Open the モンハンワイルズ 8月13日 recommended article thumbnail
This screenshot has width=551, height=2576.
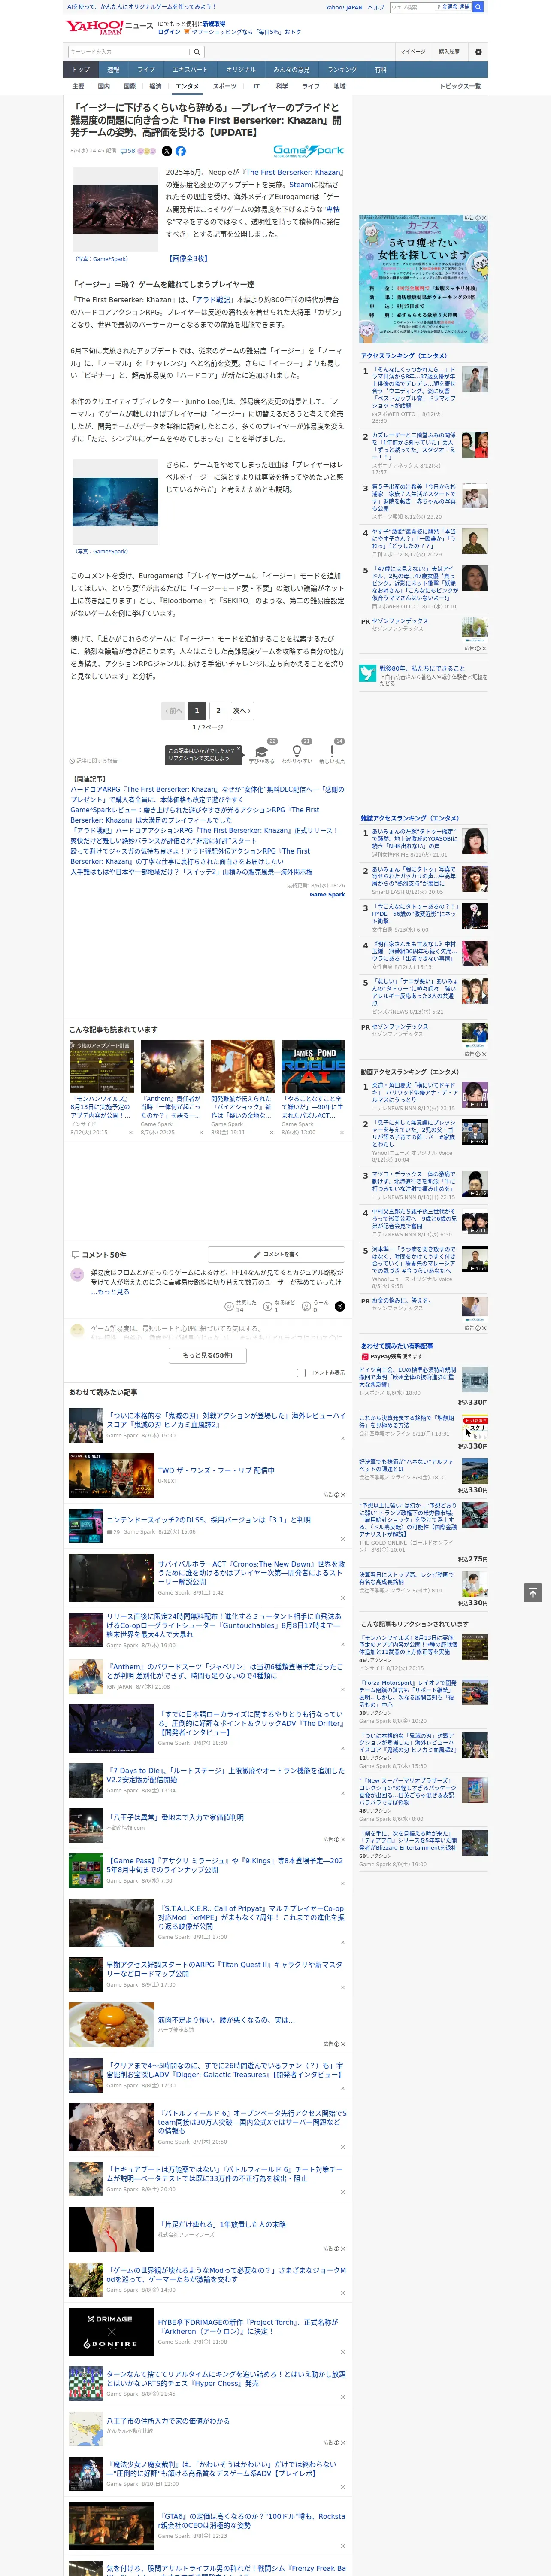pyautogui.click(x=102, y=1067)
